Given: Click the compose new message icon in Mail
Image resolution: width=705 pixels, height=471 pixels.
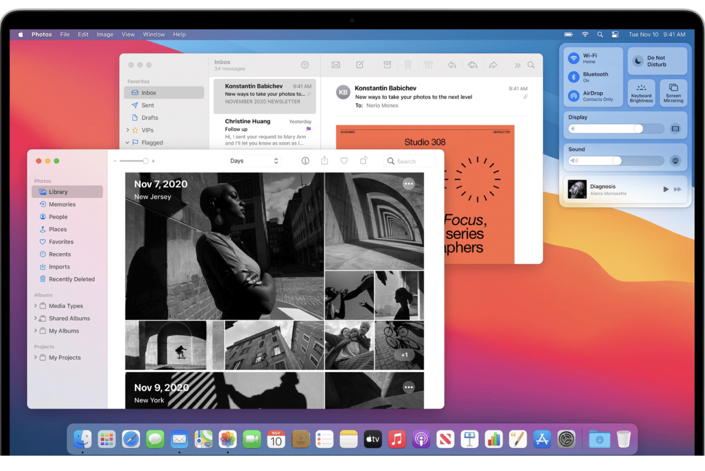Looking at the screenshot, I should 360,65.
